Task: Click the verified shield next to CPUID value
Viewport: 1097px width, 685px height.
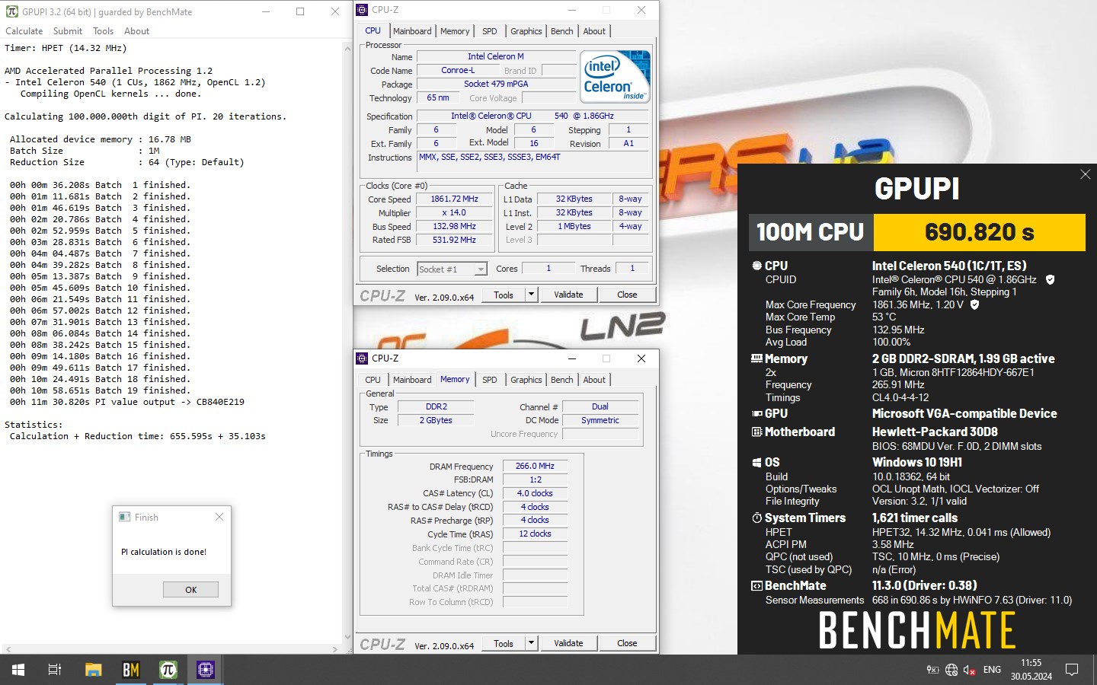Action: pos(1050,279)
